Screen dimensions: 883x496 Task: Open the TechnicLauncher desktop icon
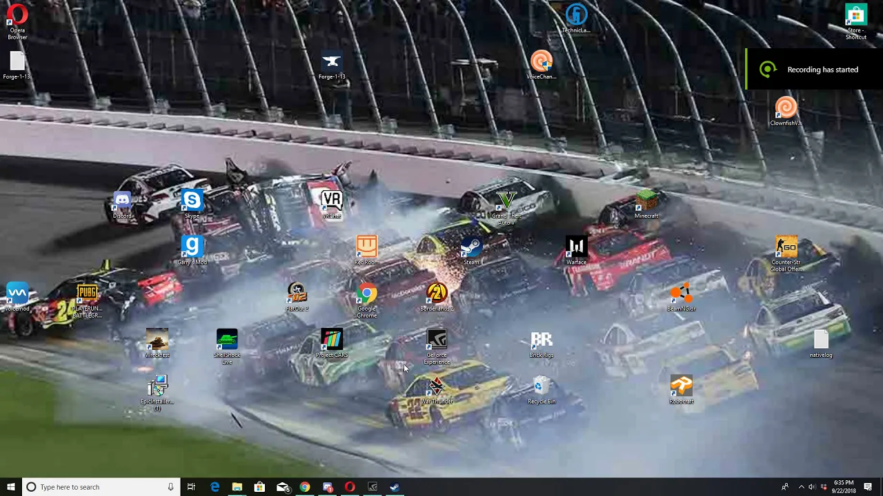[x=577, y=18]
